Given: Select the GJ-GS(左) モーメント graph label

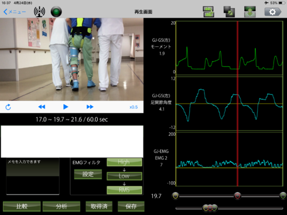Looking at the screenshot, I should pyautogui.click(x=161, y=47).
